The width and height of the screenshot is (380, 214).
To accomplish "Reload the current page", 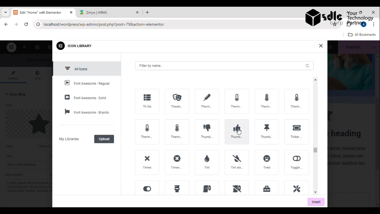I will pyautogui.click(x=26, y=24).
